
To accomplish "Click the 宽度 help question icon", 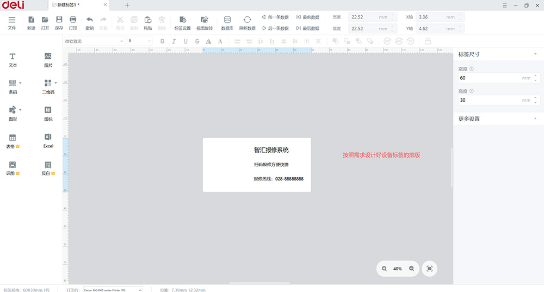I will 472,69.
